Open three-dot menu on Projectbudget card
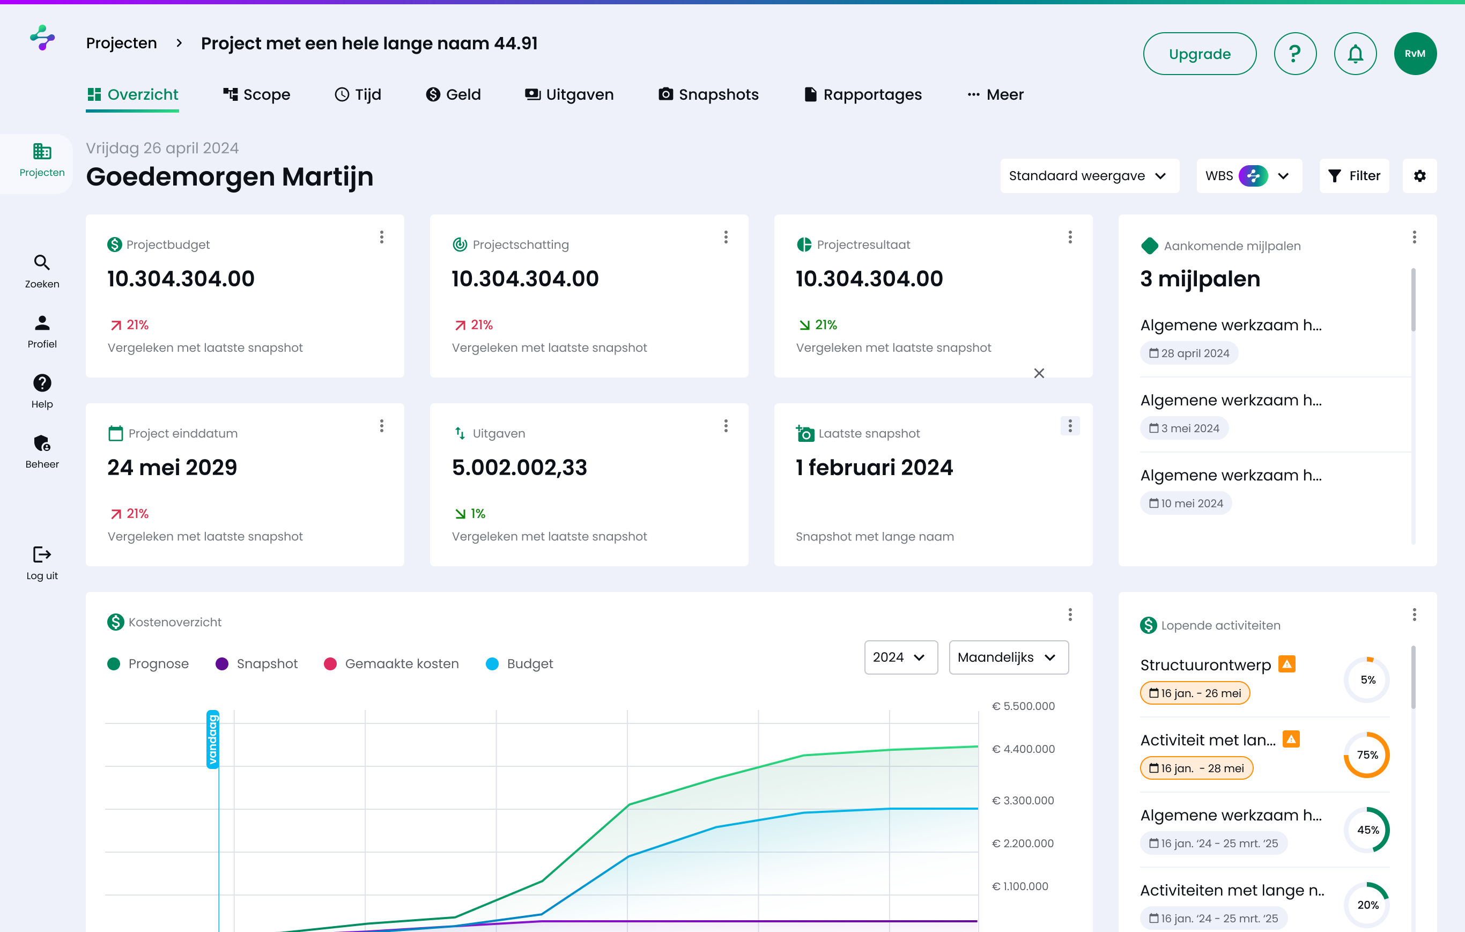 point(381,237)
